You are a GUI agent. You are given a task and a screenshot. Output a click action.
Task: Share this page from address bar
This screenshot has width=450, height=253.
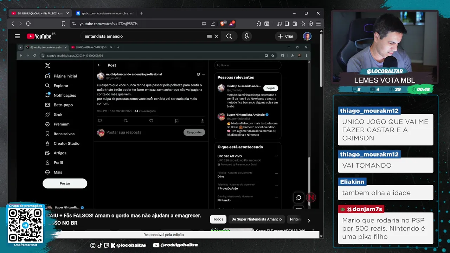(213, 24)
